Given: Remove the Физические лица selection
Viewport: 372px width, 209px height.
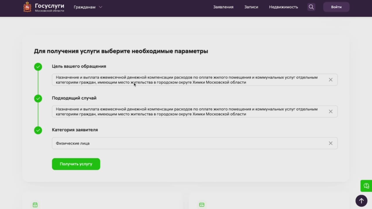Looking at the screenshot, I should (x=330, y=143).
